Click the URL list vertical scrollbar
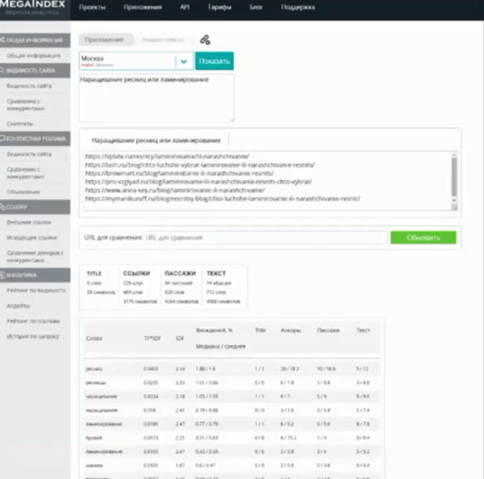Image resolution: width=484 pixels, height=479 pixels. [x=453, y=178]
